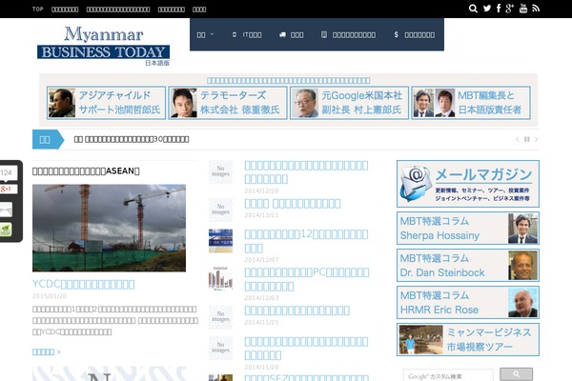The width and height of the screenshot is (572, 381).
Task: Expand the first navy menu item with chevron
Action: point(205,35)
